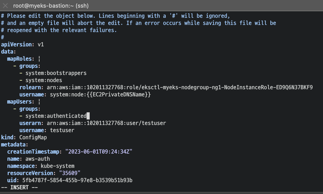Click the "35609" resourceVersion value
This screenshot has width=323, height=194.
[x=70, y=173]
